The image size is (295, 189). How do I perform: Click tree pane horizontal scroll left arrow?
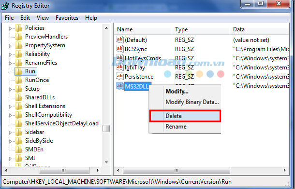click(x=6, y=171)
